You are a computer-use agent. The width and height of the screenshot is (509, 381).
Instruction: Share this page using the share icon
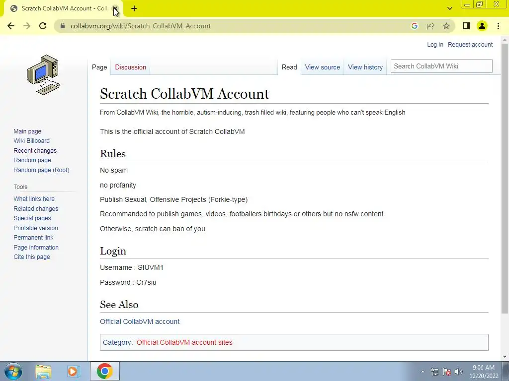tap(430, 26)
